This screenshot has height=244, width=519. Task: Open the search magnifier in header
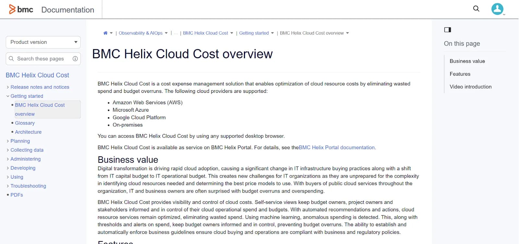tap(476, 9)
